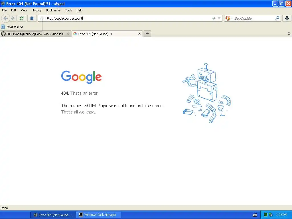Minimize the Mypal browser window
The width and height of the screenshot is (292, 219).
275,3
